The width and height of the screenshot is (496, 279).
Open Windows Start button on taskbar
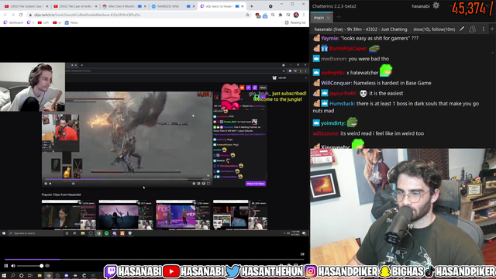pyautogui.click(x=4, y=276)
